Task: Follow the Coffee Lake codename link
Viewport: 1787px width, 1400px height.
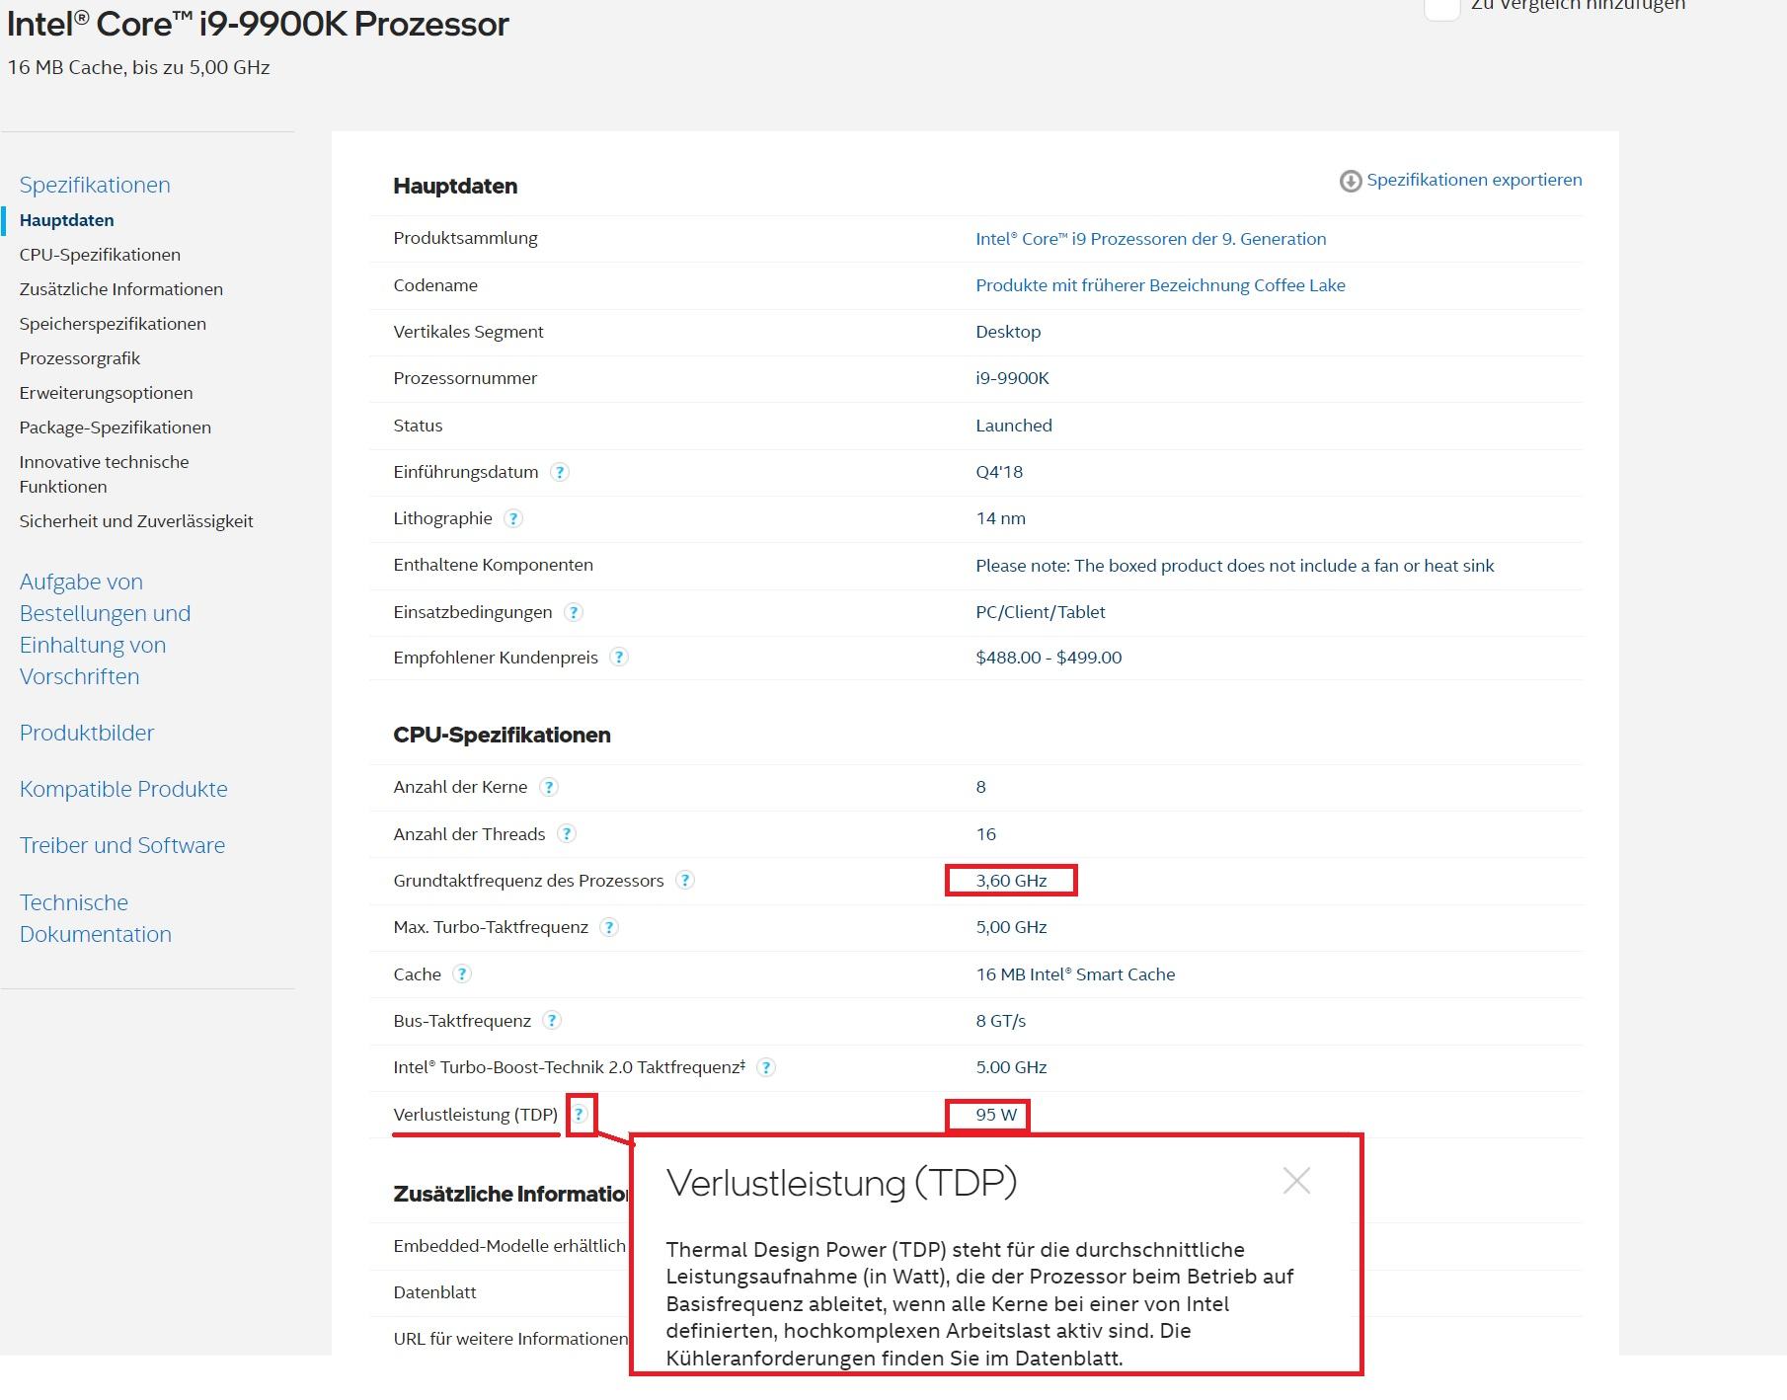Action: pyautogui.click(x=1161, y=285)
